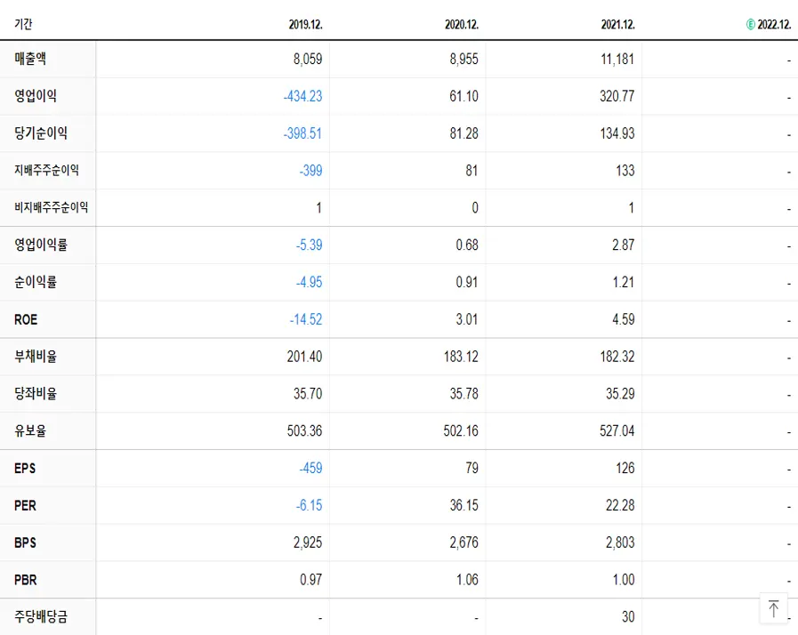Click operating margin value -5.39
This screenshot has width=798, height=635.
[309, 245]
